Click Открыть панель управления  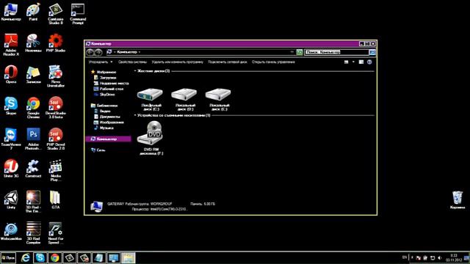coord(273,62)
